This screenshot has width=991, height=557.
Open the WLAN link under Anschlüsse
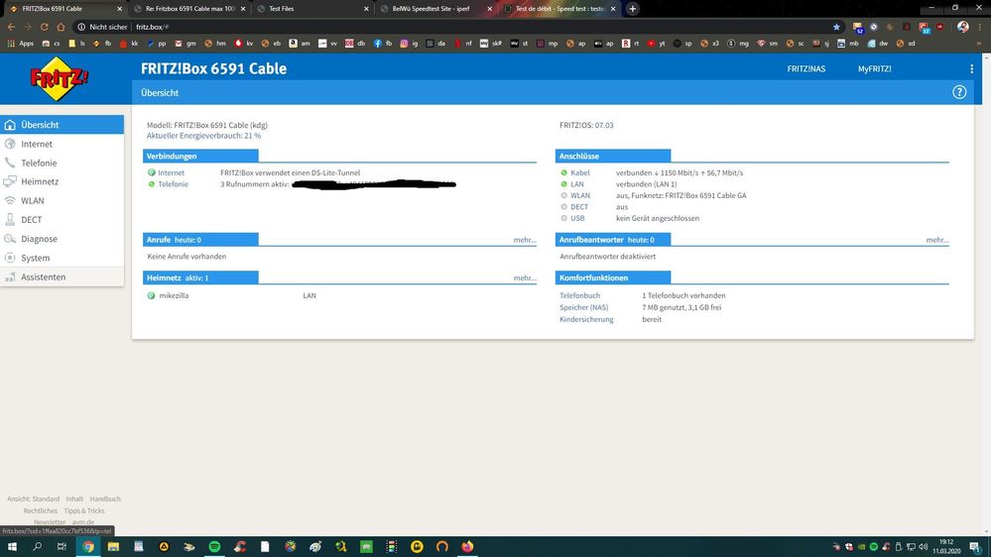coord(580,196)
